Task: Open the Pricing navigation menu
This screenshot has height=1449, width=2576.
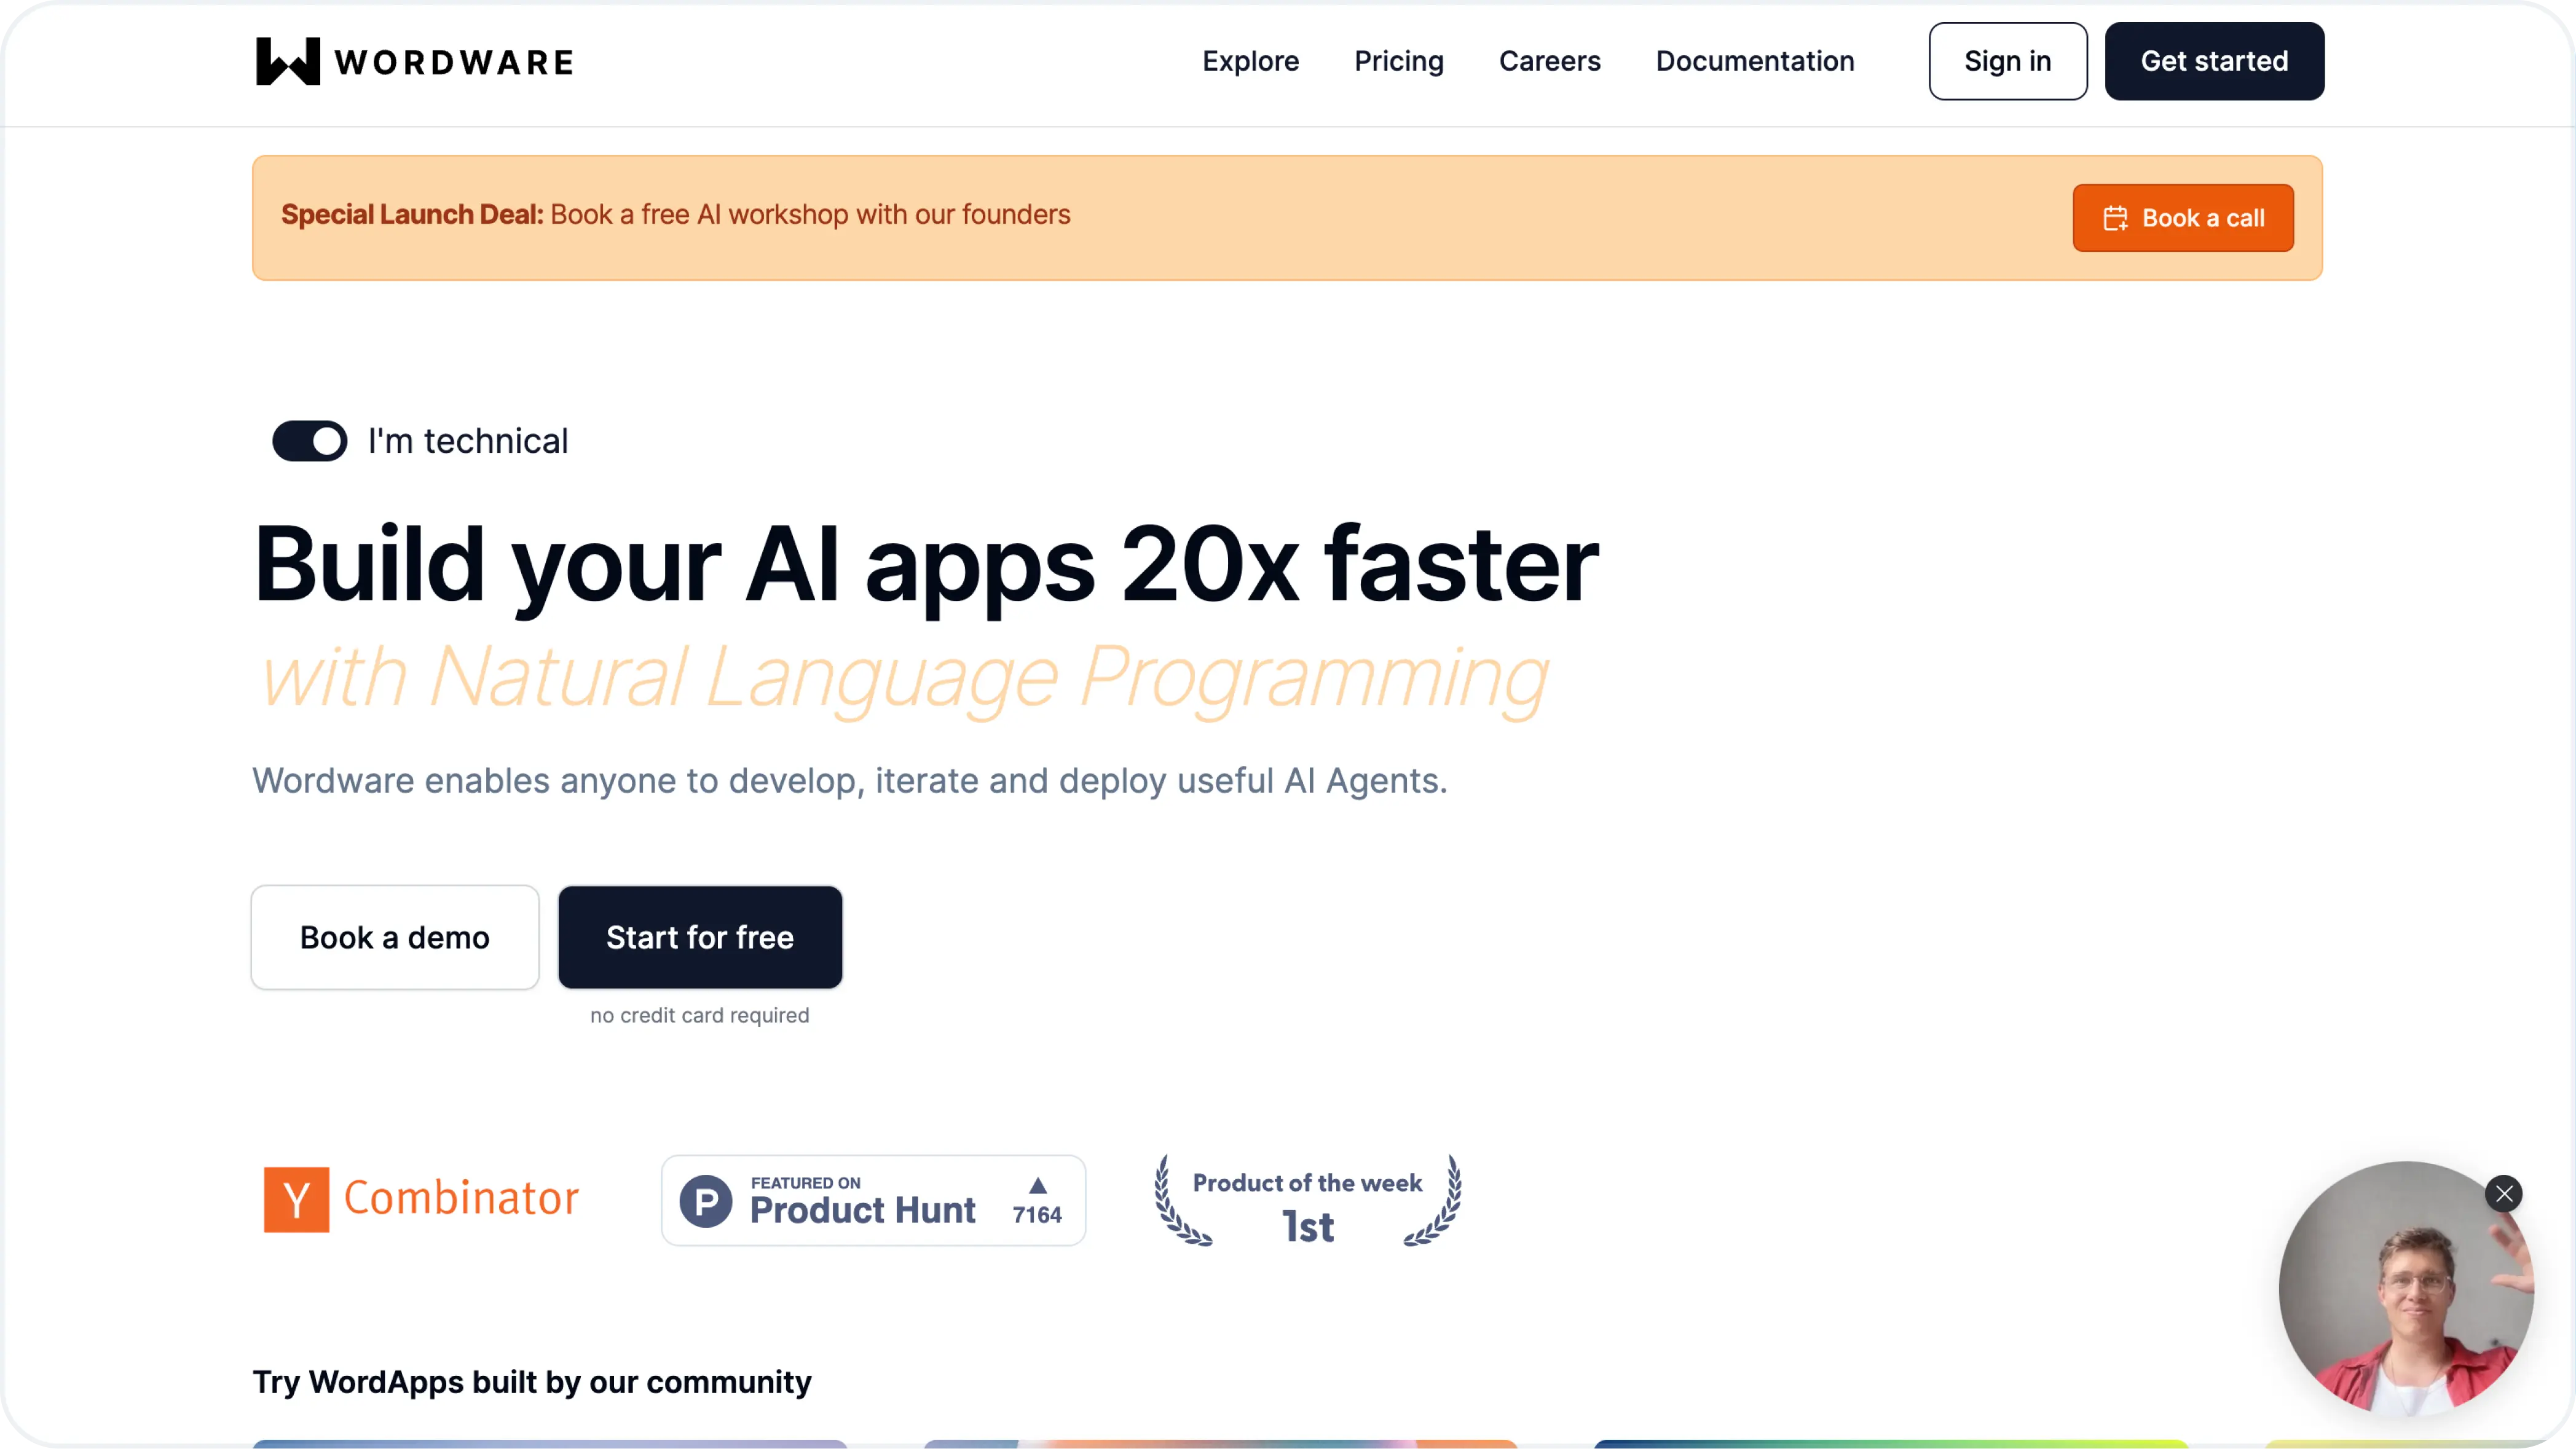Action: [x=1400, y=60]
